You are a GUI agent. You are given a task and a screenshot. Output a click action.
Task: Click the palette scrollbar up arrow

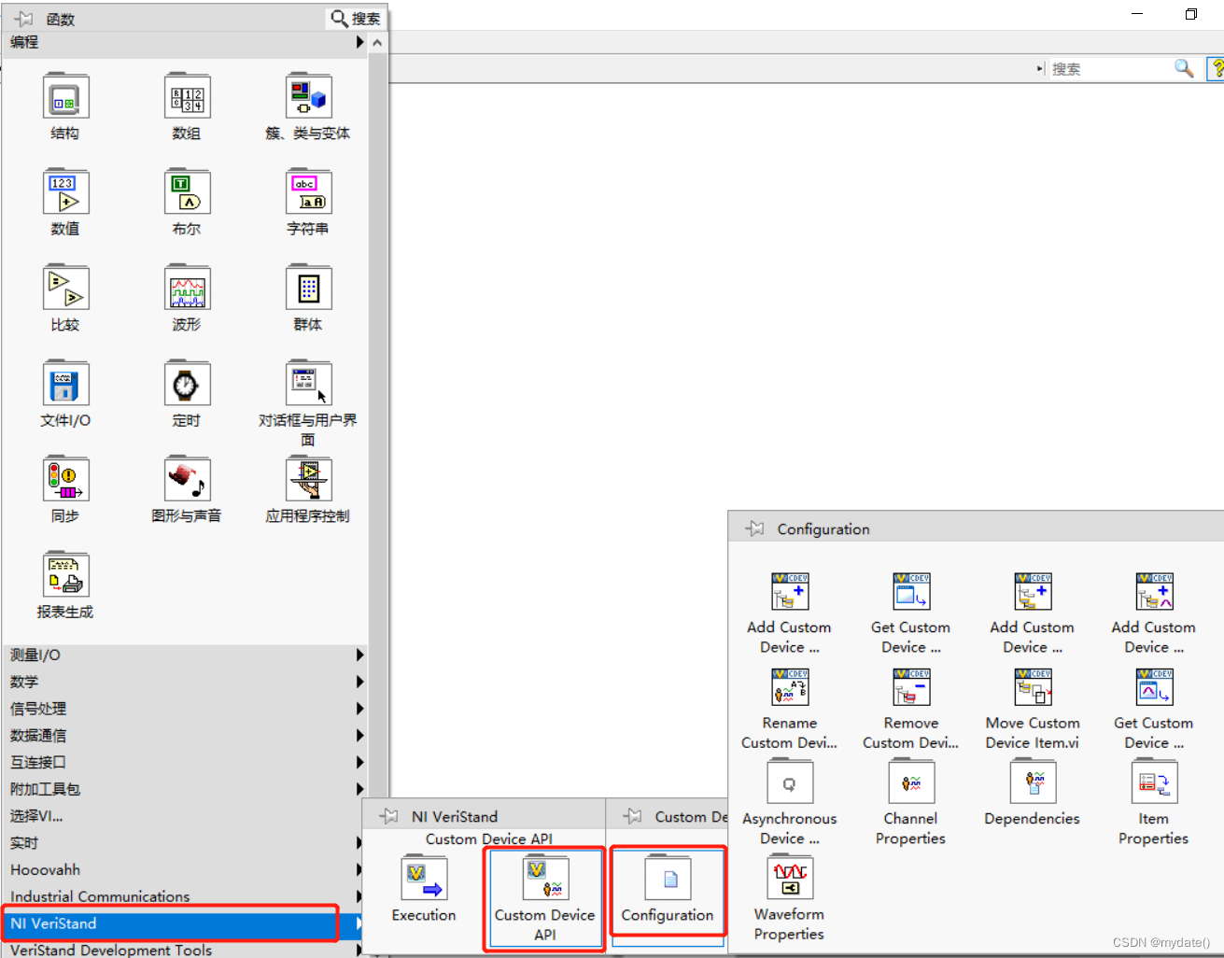pyautogui.click(x=377, y=41)
